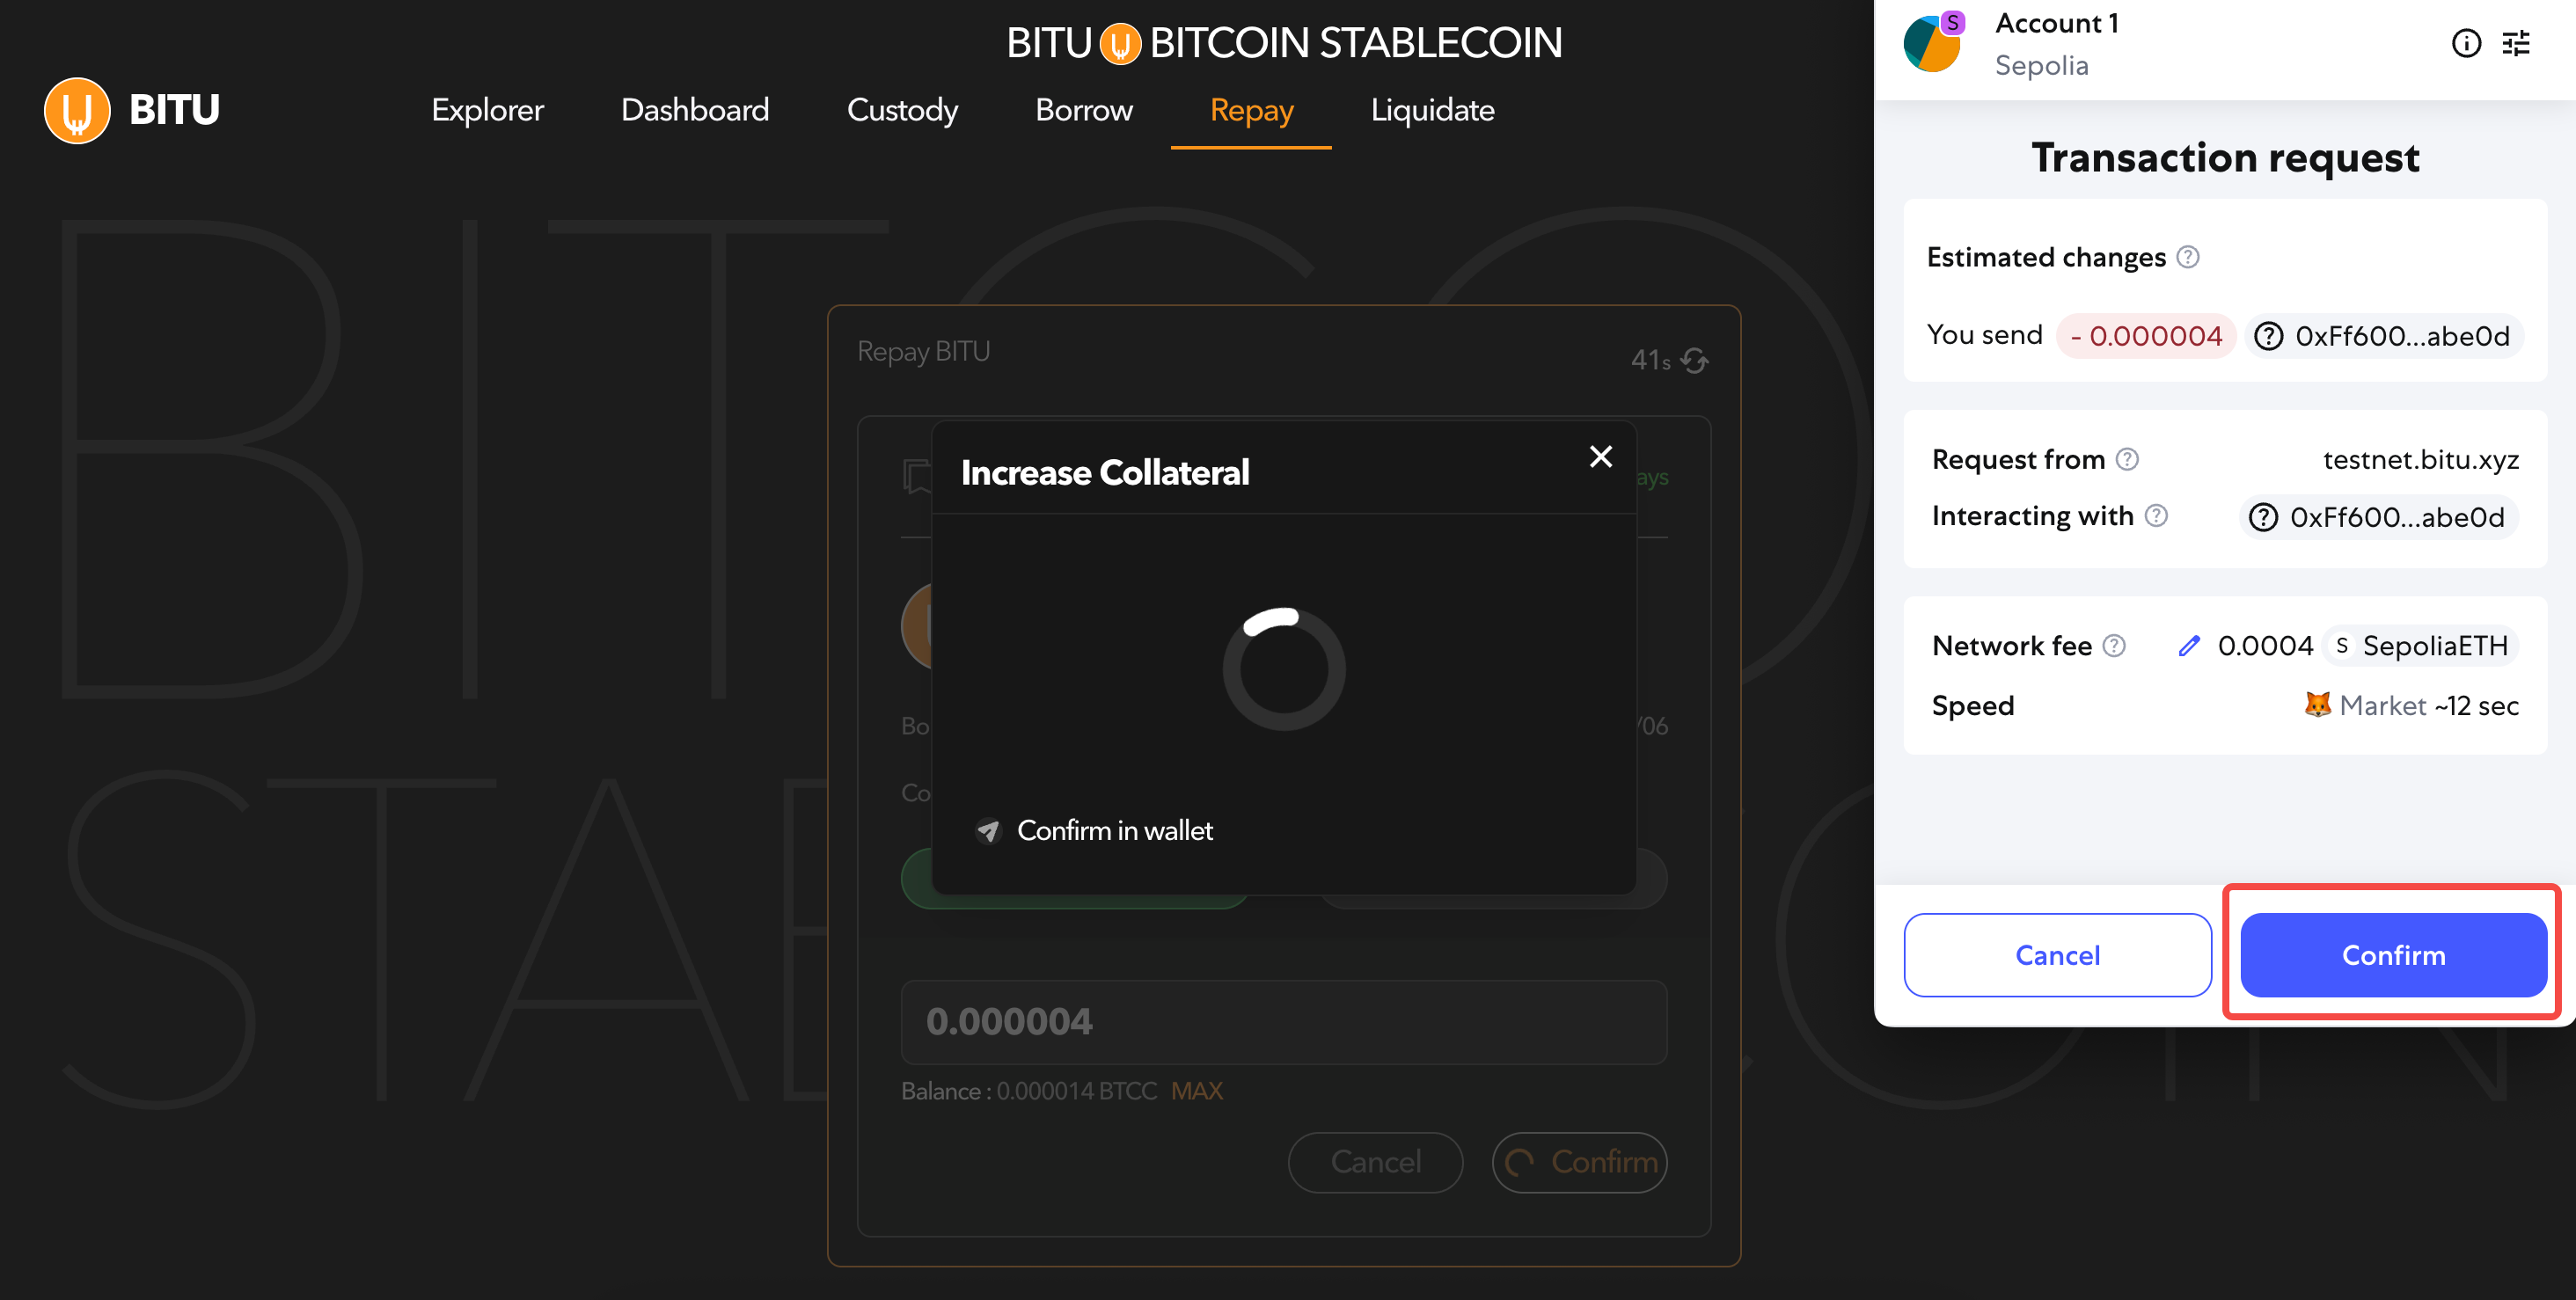Click MAX to use full balance
2576x1300 pixels.
(1196, 1091)
